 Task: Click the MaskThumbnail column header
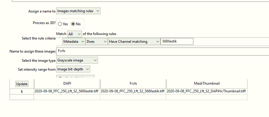click(x=207, y=83)
